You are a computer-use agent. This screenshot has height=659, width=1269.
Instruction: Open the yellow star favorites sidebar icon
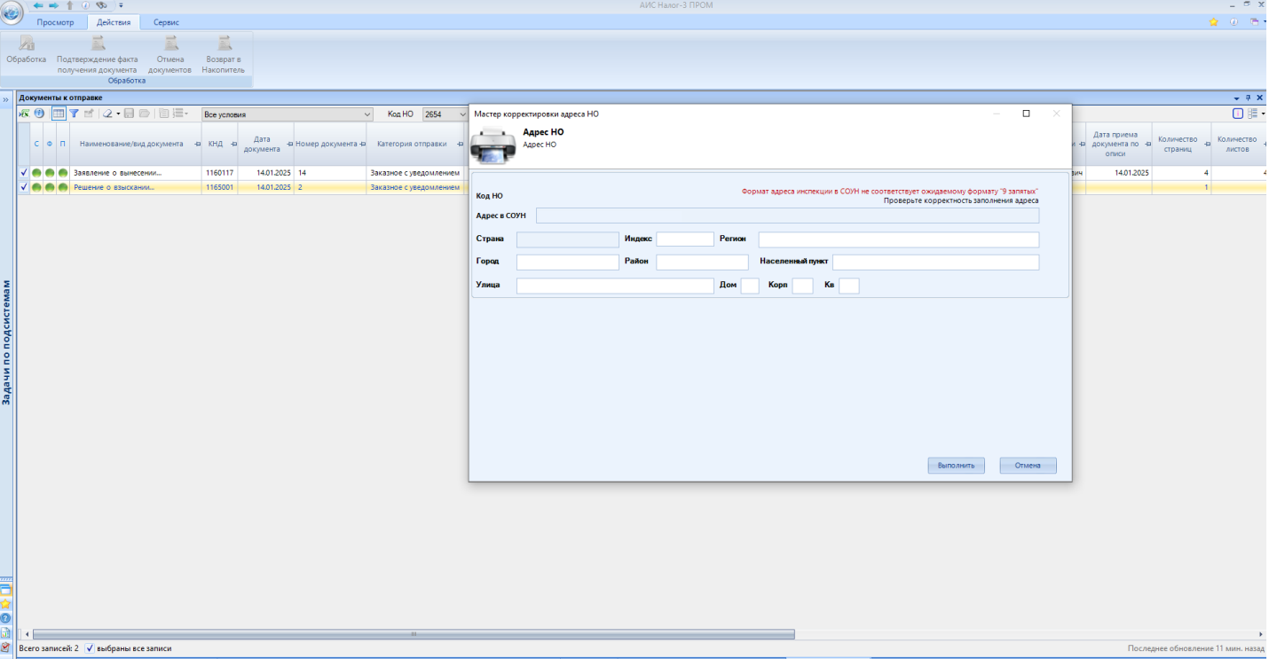[5, 603]
